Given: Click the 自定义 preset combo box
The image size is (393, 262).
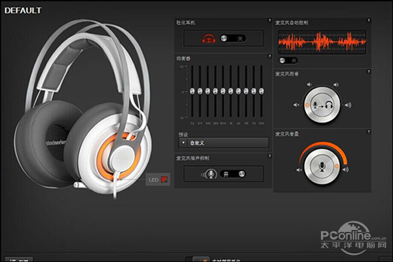Looking at the screenshot, I should point(224,143).
